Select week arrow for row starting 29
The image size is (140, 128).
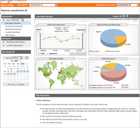coord(5,71)
